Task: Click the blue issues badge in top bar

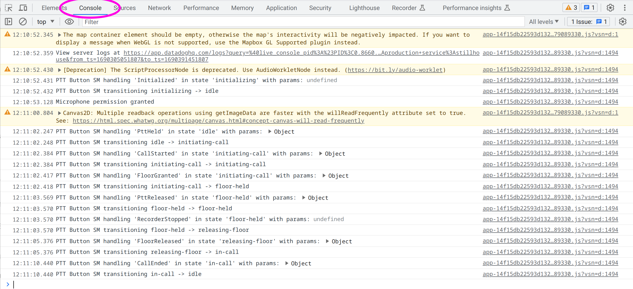Action: pos(590,8)
